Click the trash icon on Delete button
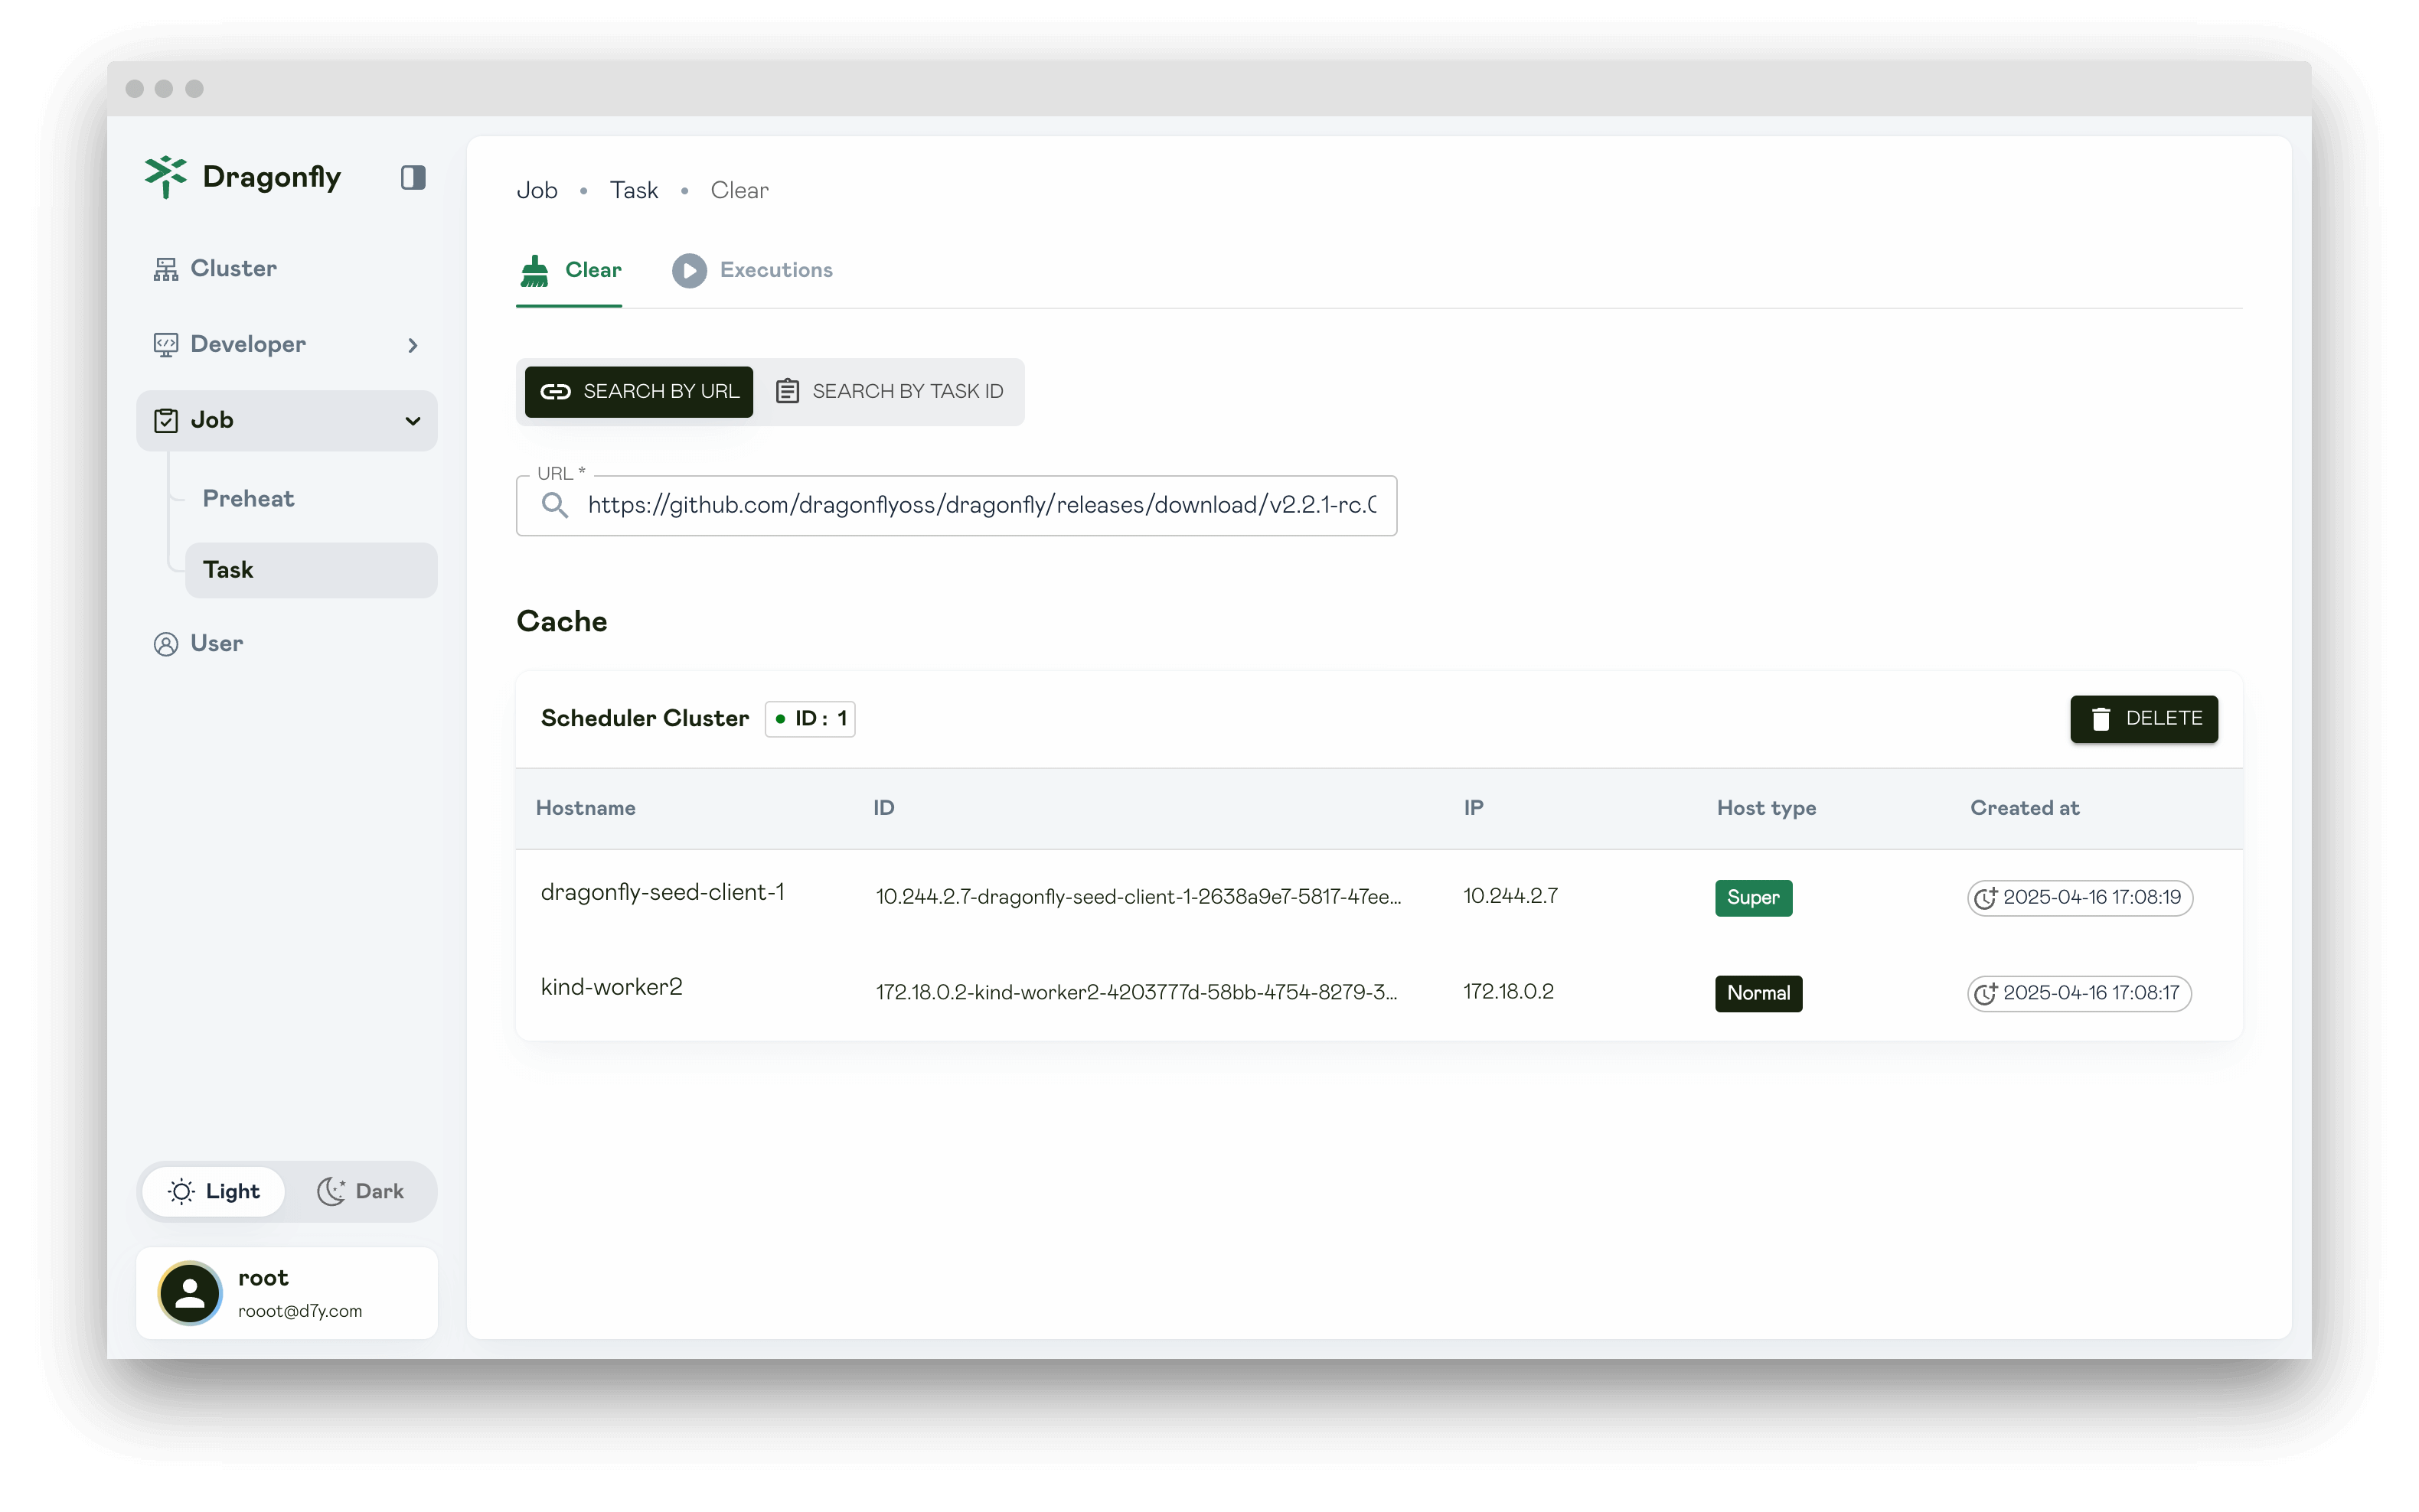This screenshot has height=1512, width=2419. (x=2101, y=719)
